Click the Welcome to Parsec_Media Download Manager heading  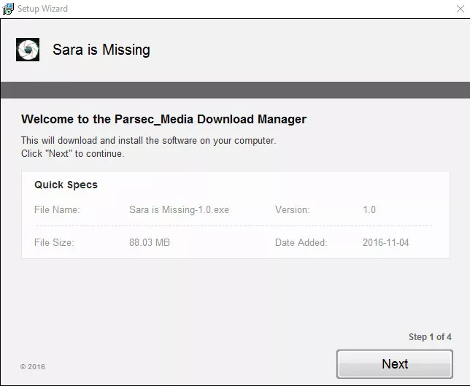pos(163,119)
